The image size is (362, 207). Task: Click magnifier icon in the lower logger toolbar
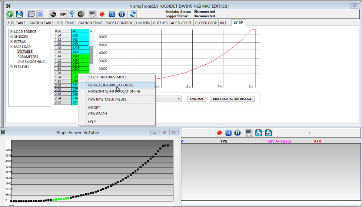(228, 133)
